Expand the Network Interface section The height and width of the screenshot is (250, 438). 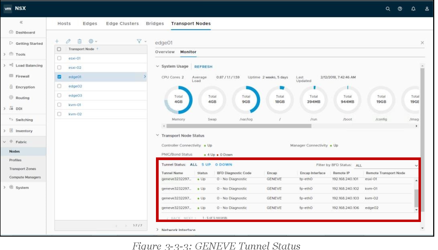click(x=157, y=229)
